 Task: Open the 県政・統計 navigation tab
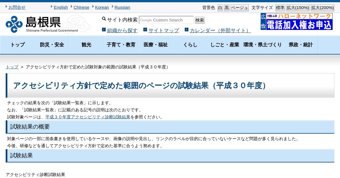pyautogui.click(x=301, y=45)
